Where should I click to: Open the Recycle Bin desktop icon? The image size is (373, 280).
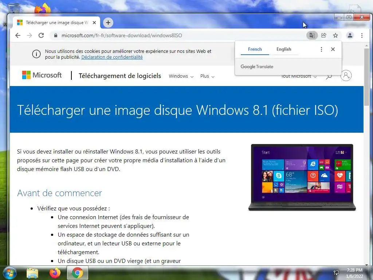click(x=14, y=9)
